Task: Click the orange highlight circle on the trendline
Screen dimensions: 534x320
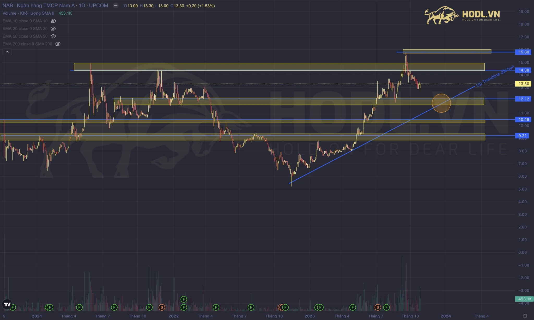Action: tap(441, 103)
